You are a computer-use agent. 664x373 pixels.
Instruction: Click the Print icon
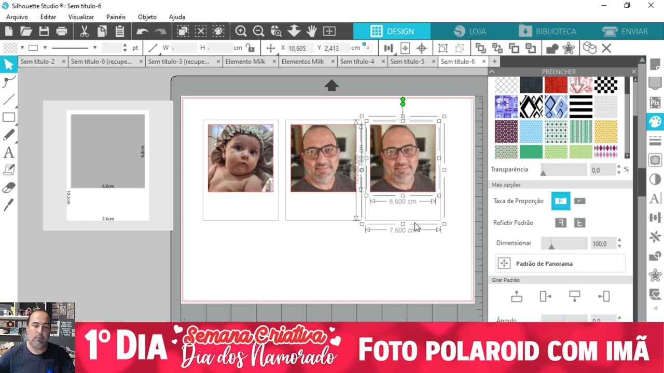pos(62,31)
